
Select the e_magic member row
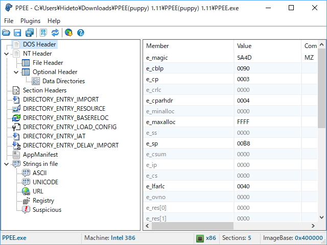230,58
